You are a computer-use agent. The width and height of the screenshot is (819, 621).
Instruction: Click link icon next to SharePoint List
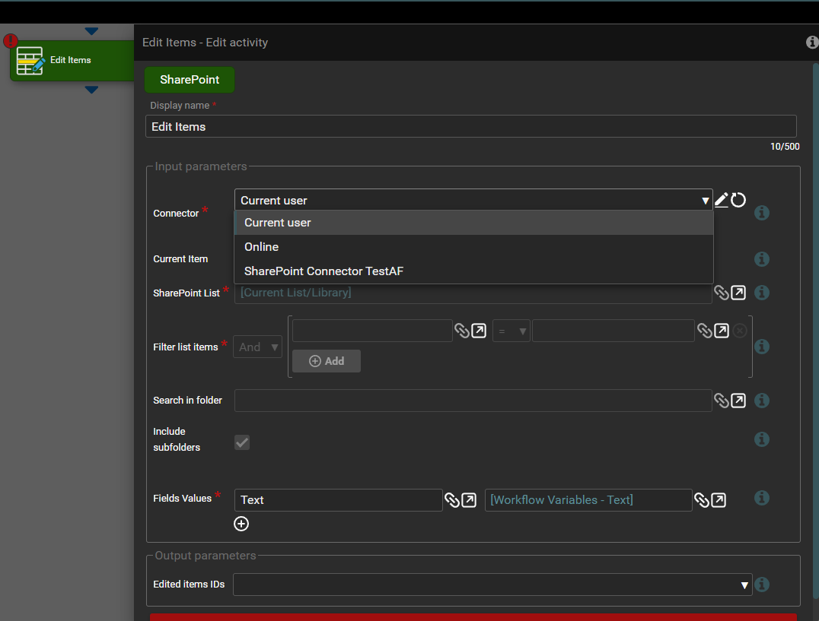point(721,293)
